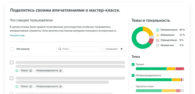Enable the Удовольствие theme checkbox
195x94 pixels.
point(133,86)
